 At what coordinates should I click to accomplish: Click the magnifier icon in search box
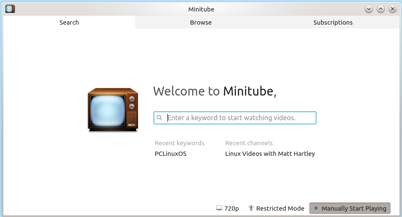point(159,118)
